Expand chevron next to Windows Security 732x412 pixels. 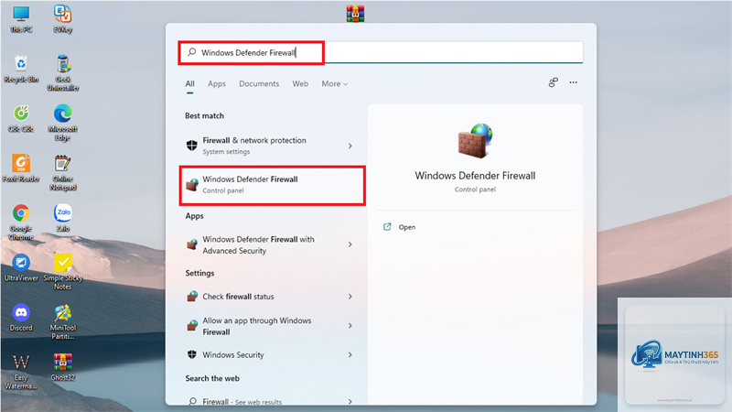(350, 355)
